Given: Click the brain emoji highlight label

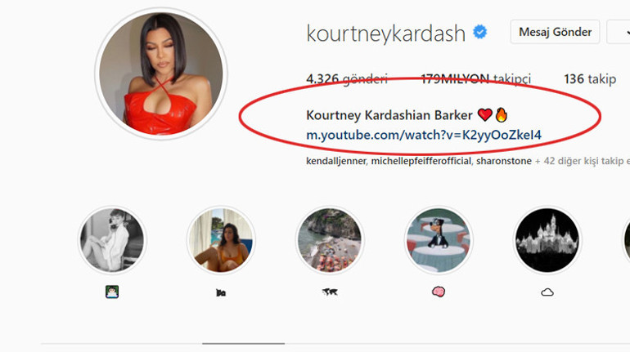Looking at the screenshot, I should click(439, 292).
